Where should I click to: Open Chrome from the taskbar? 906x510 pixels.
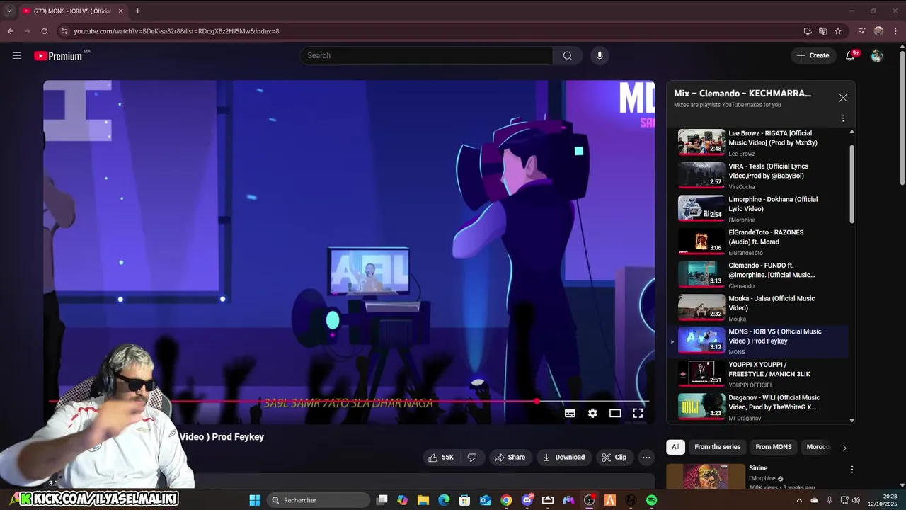pos(506,500)
